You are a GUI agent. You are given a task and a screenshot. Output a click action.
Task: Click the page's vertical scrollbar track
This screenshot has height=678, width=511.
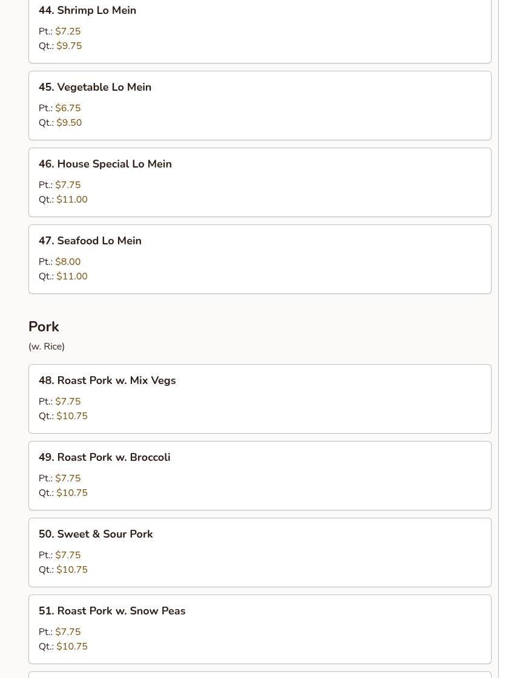(x=504, y=339)
